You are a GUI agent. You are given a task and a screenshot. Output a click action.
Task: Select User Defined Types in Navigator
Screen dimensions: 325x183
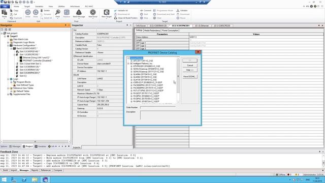coord(25,85)
